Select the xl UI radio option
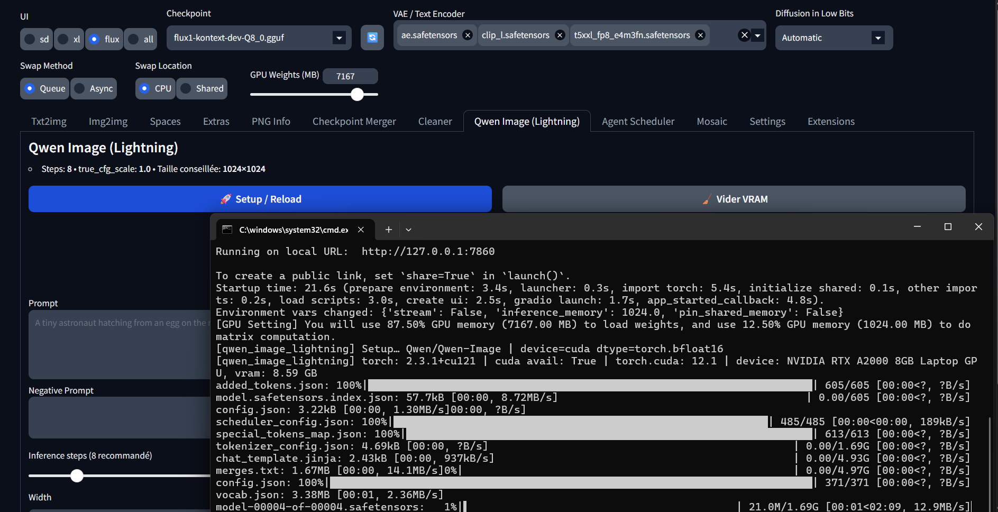This screenshot has width=998, height=512. 69,39
